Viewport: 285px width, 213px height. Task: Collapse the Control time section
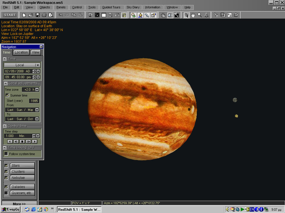coord(4,126)
